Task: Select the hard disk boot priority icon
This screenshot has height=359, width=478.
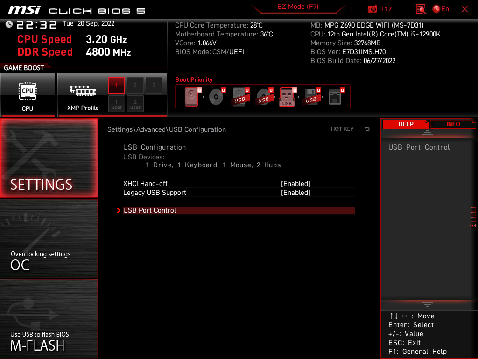Action: click(x=192, y=97)
